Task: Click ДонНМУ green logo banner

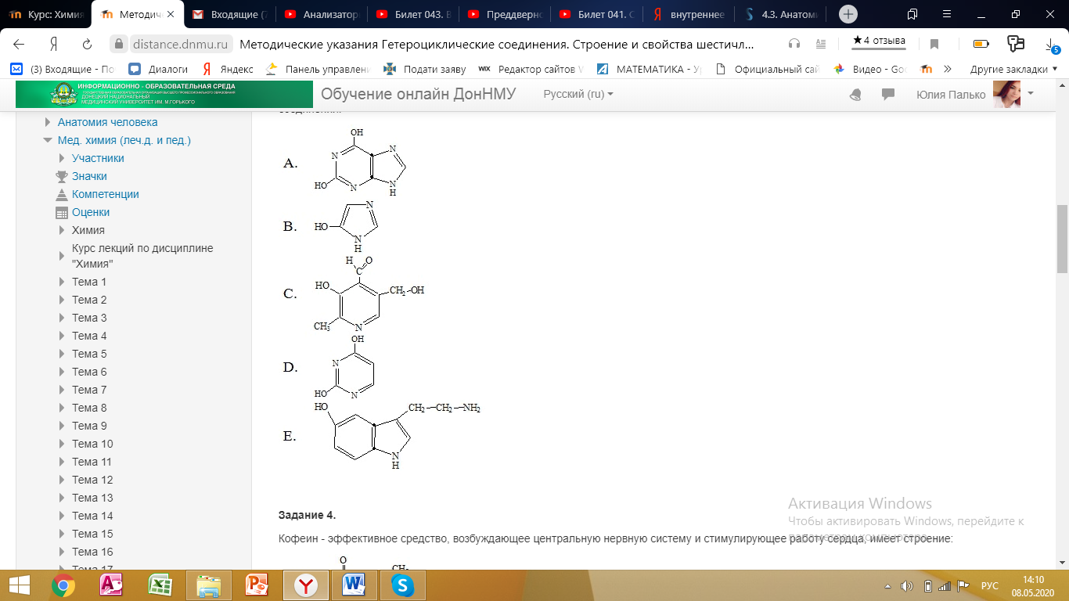Action: (x=164, y=94)
